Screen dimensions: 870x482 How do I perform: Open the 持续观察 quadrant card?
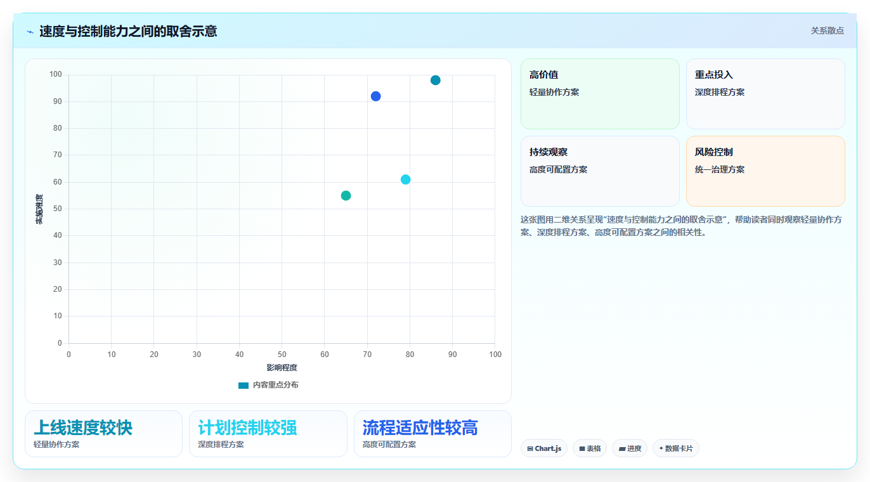point(600,171)
